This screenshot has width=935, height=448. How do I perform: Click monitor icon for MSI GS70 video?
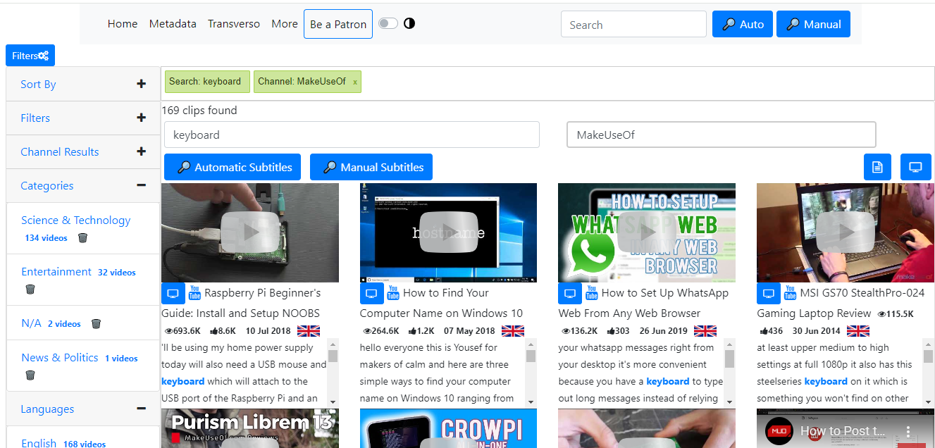(x=769, y=294)
